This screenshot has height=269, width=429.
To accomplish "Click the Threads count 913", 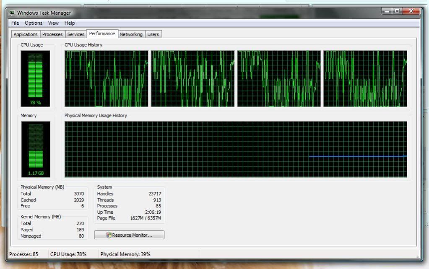I will (x=157, y=200).
